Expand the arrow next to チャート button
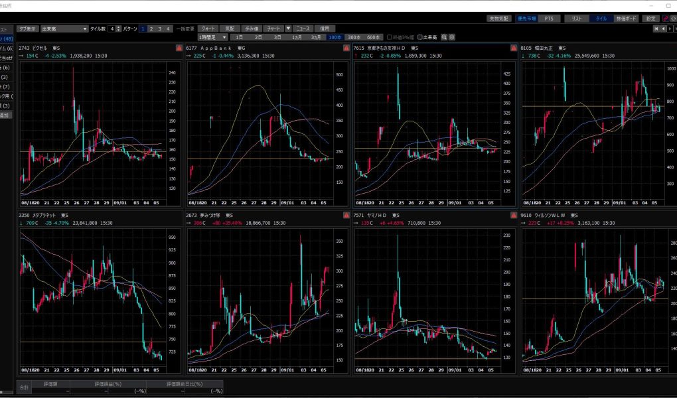Screen dimensions: 677x398 288,29
